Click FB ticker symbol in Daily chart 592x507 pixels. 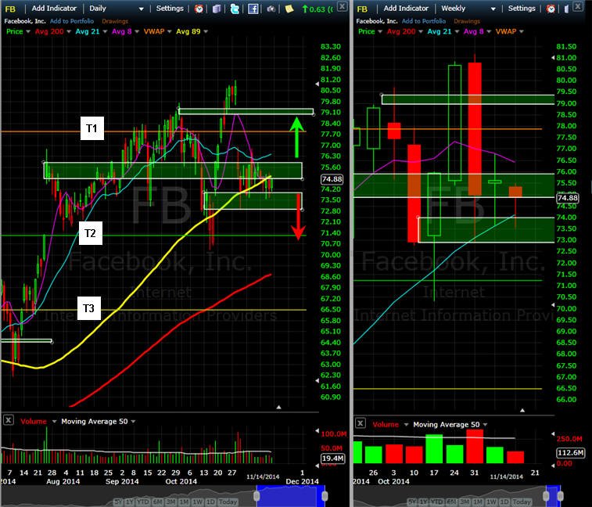(10, 9)
